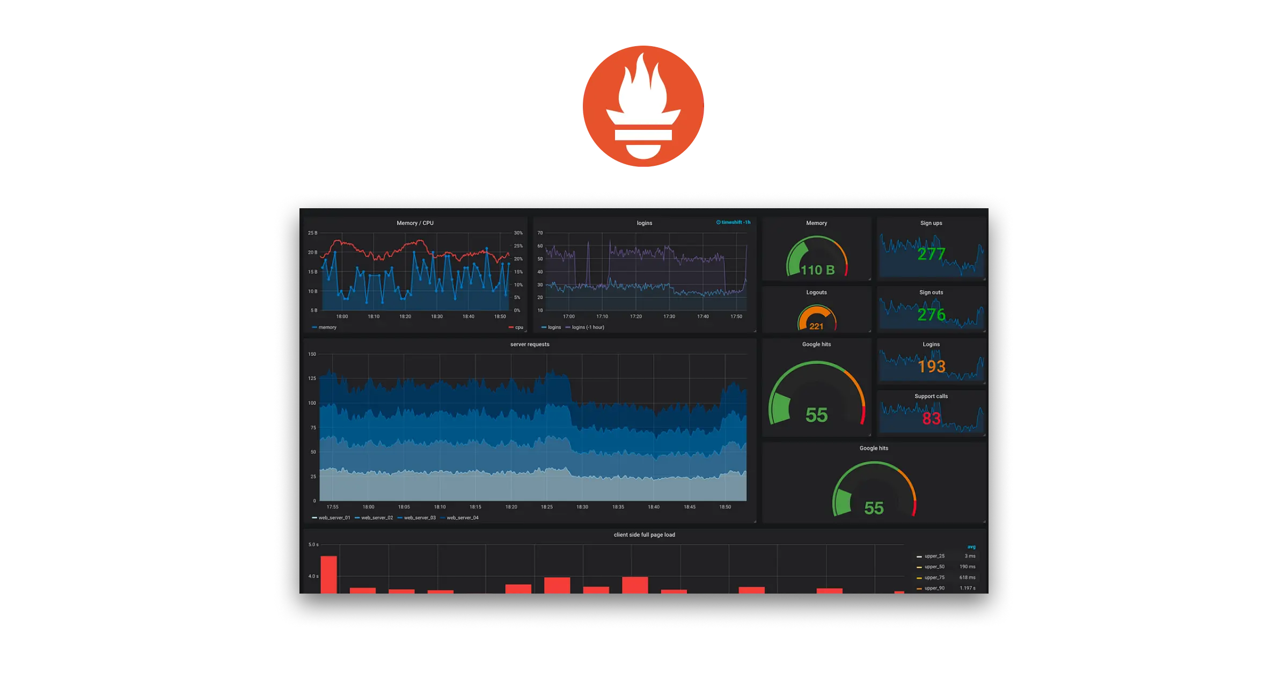Viewport: 1288px width, 673px height.
Task: Click the 110 B memory gauge value
Action: pyautogui.click(x=817, y=270)
